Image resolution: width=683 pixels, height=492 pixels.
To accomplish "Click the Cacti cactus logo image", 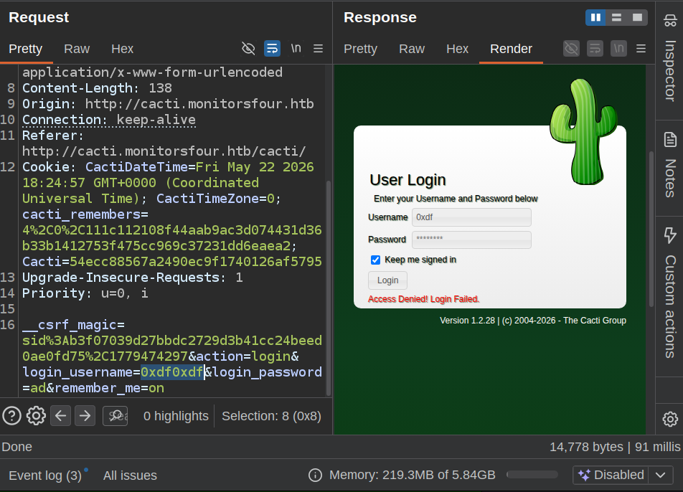I will click(583, 131).
